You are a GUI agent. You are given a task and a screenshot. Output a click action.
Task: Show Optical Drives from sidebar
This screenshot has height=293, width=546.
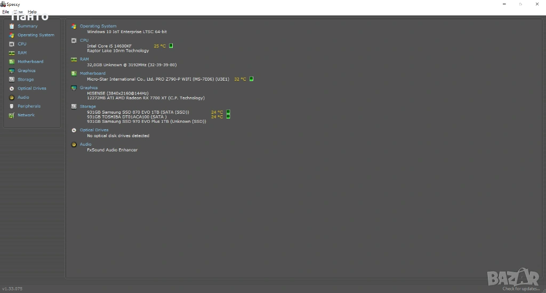pyautogui.click(x=32, y=88)
